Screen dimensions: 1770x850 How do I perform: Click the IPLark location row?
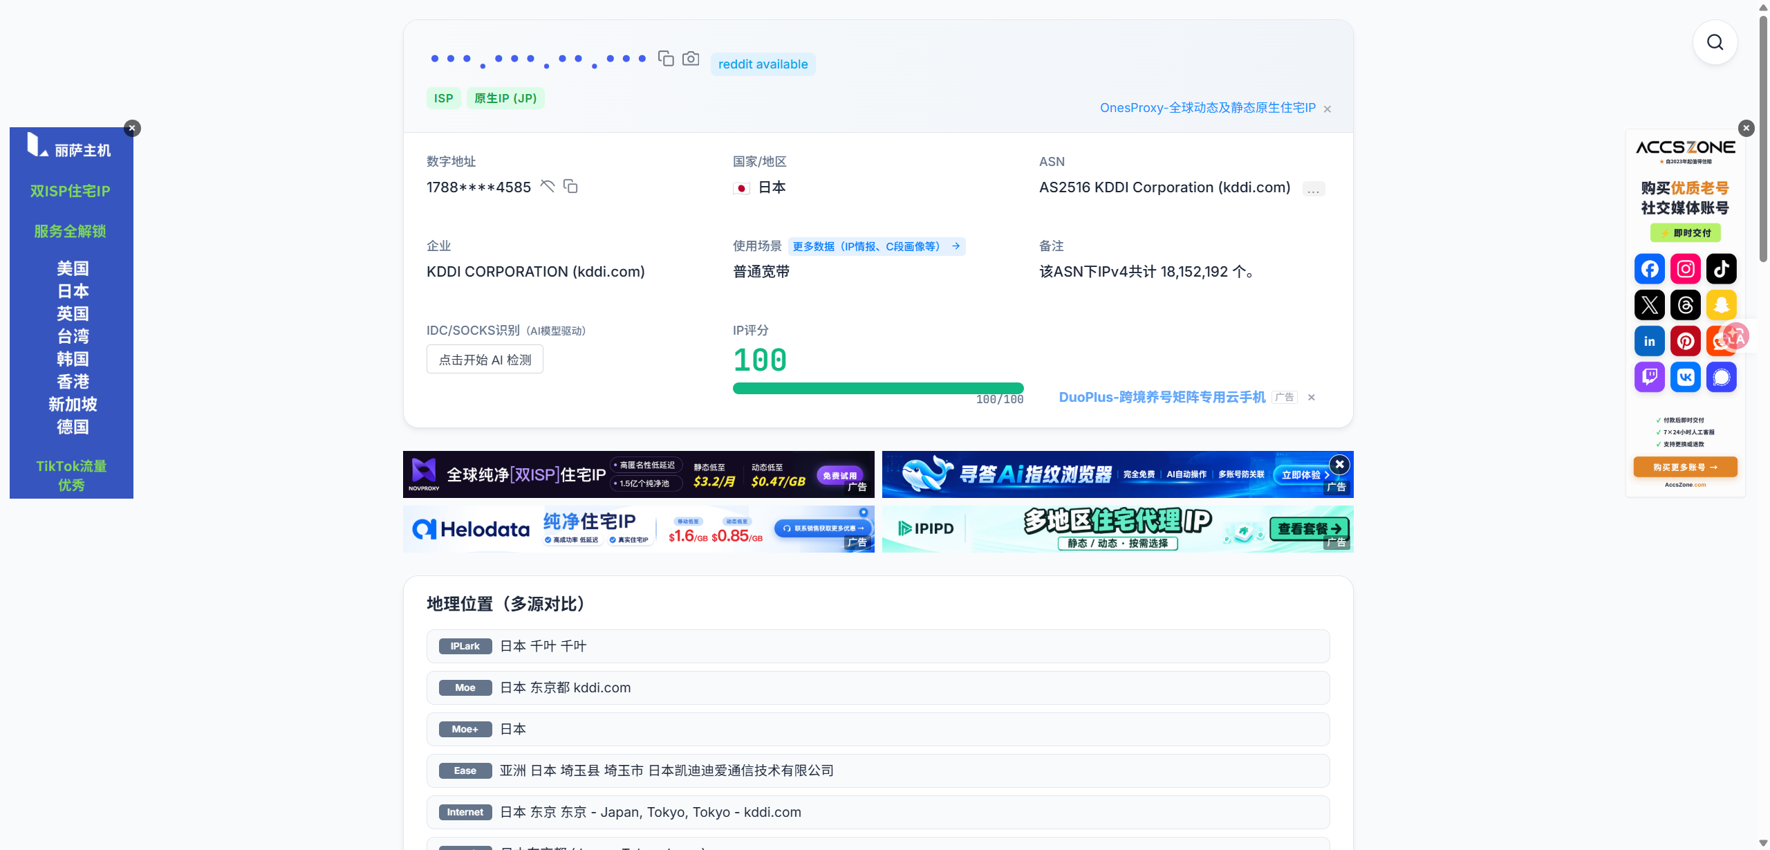tap(878, 646)
